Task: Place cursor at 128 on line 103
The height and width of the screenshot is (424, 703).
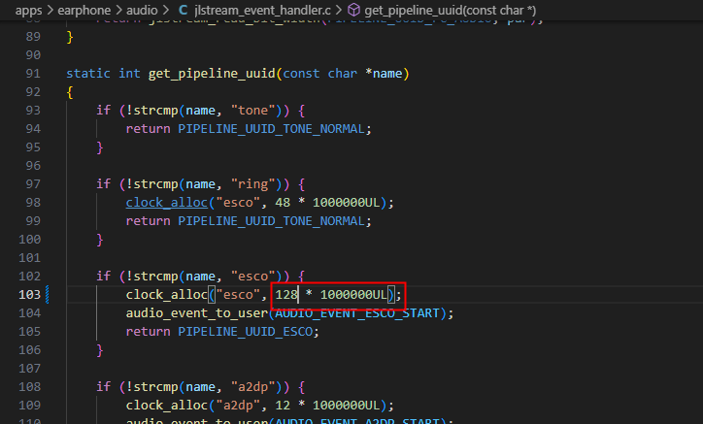Action: point(286,294)
